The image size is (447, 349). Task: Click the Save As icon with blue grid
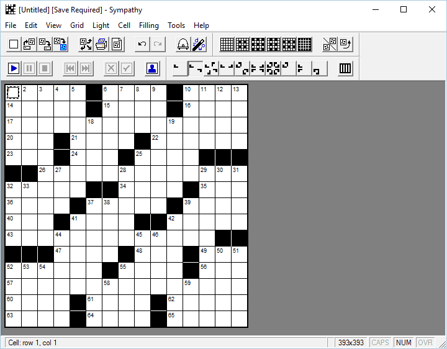click(60, 44)
